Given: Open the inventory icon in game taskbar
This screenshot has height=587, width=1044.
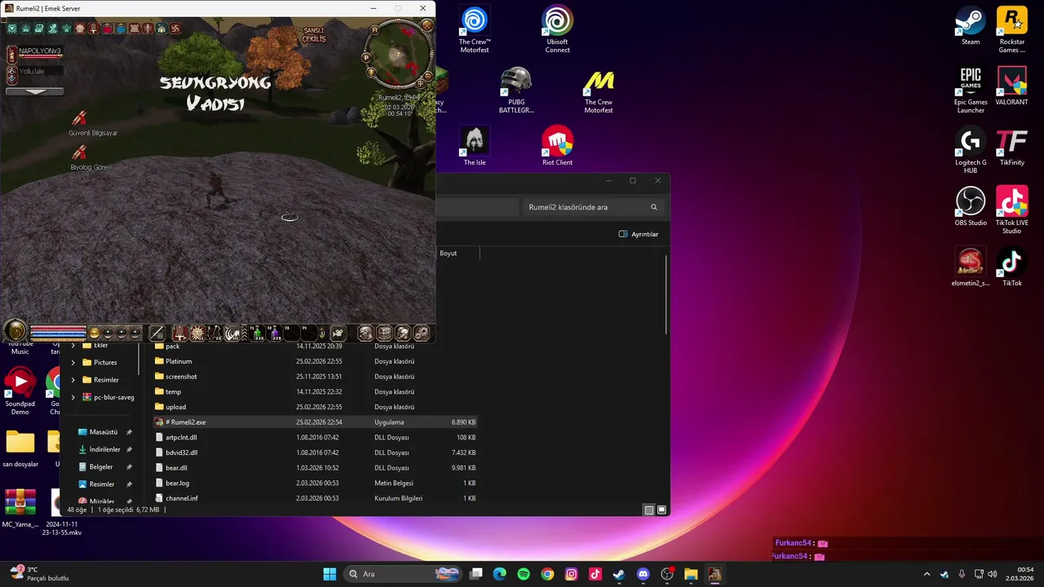Looking at the screenshot, I should point(385,333).
